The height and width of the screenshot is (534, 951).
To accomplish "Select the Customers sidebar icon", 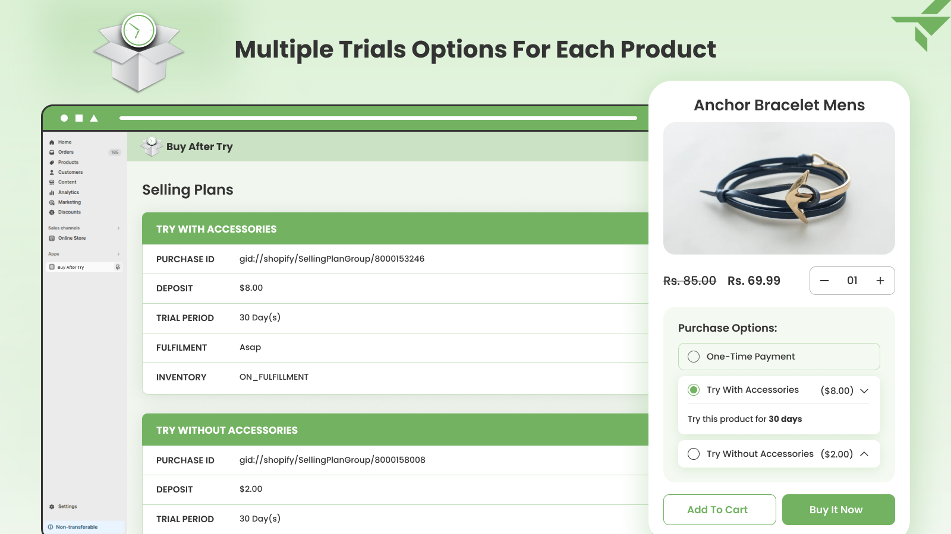I will coord(53,172).
